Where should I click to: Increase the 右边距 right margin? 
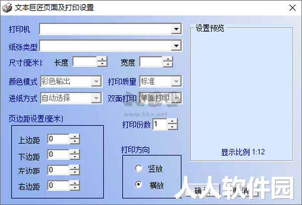tap(74, 183)
